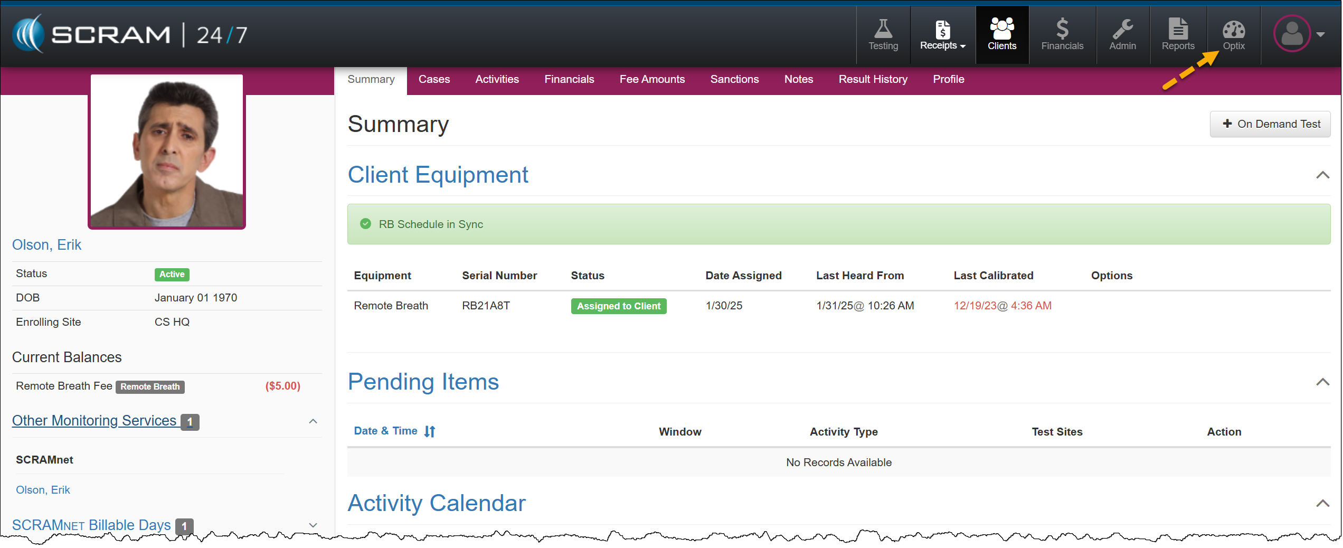Click the Clients people icon

coord(1001,35)
